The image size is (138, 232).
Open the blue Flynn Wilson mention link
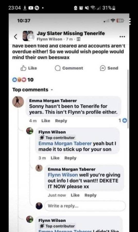pyautogui.click(x=63, y=175)
